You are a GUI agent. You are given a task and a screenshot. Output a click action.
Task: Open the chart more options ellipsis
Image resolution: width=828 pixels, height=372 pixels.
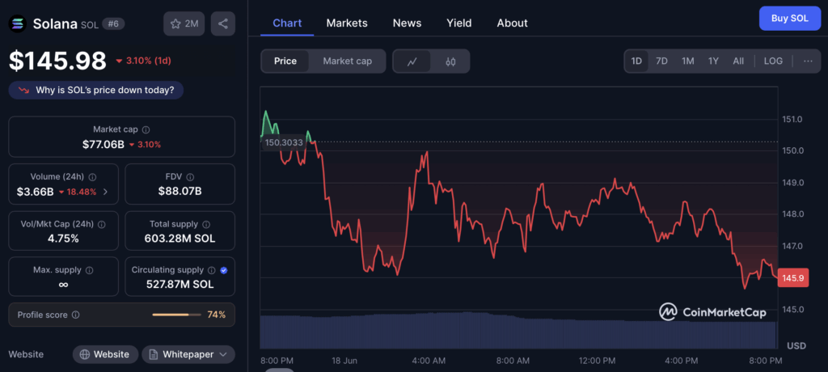(808, 61)
